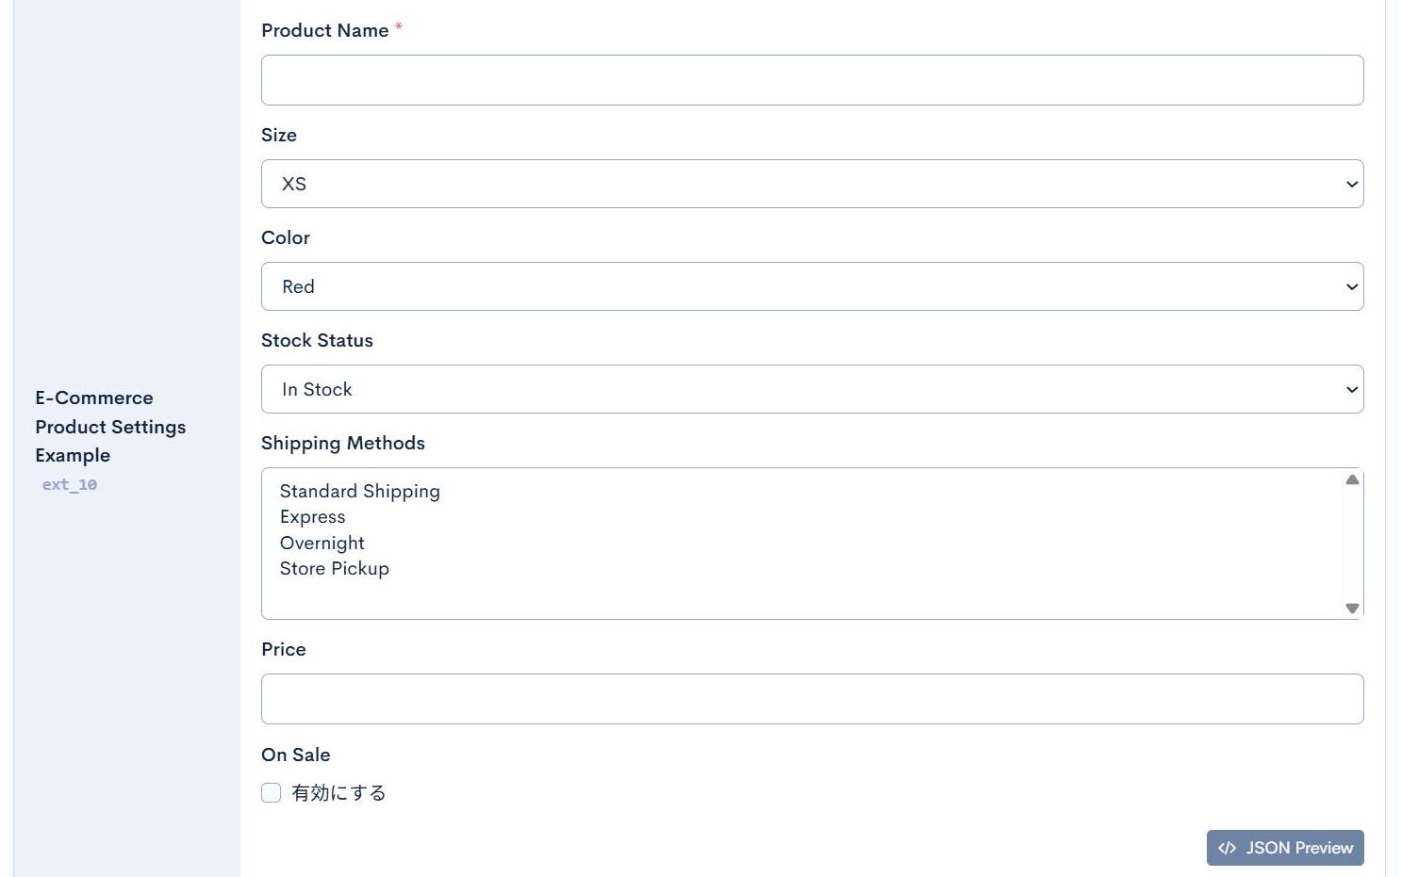Click the ext_10 identifier text
Viewport: 1402px width, 877px height.
[70, 485]
